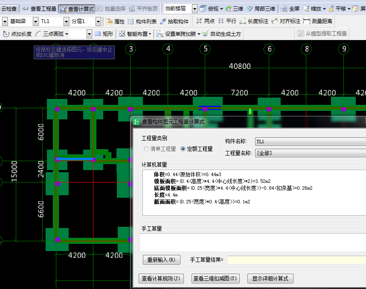Viewport: 366px width, 289px height.
Task: Click the 手工算量结果 result field
Action: coord(296,260)
